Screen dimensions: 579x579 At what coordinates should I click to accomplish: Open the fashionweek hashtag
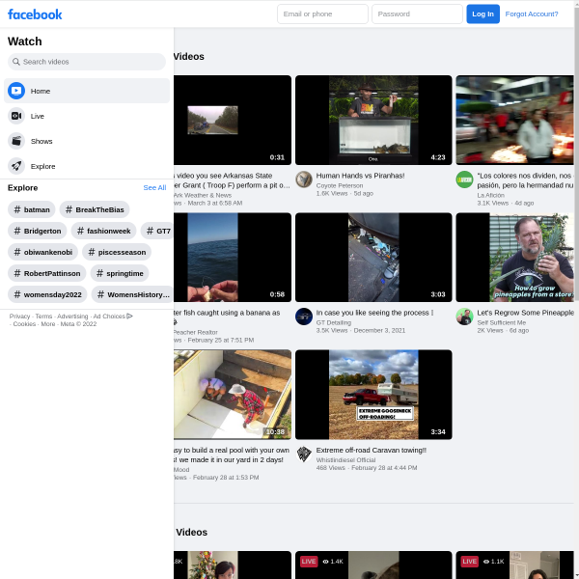(104, 232)
